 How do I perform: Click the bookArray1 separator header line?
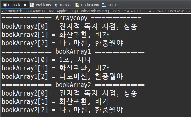[x=73, y=51]
